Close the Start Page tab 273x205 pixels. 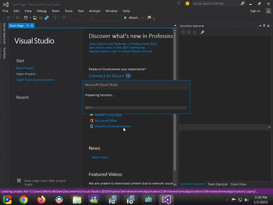point(32,26)
